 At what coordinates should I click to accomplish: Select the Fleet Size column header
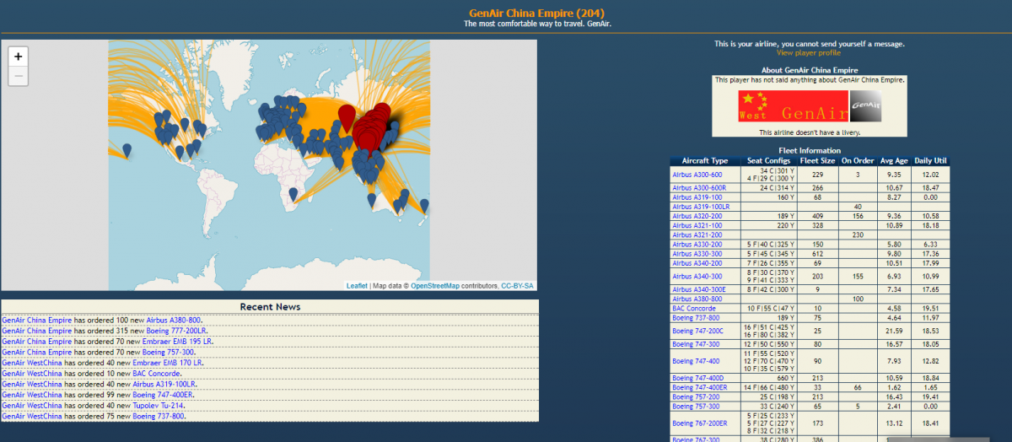pyautogui.click(x=817, y=160)
